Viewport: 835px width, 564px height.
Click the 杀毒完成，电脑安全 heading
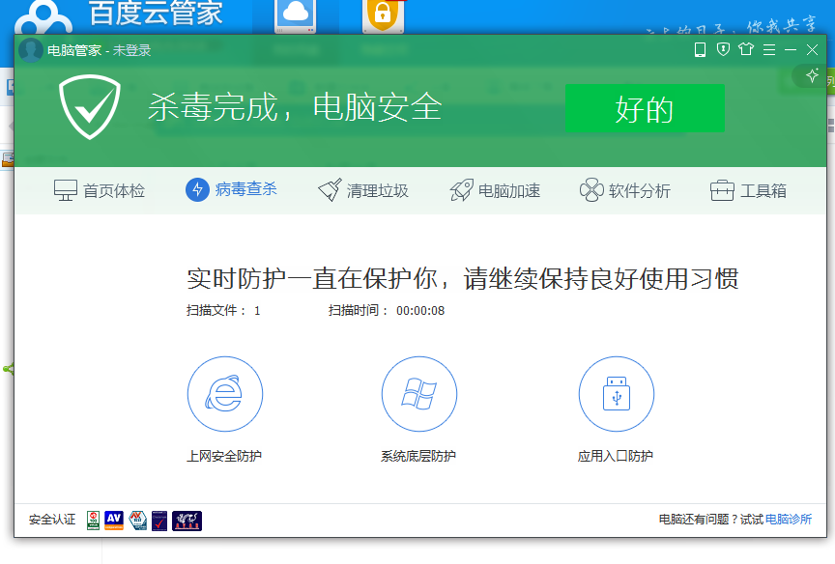point(295,107)
